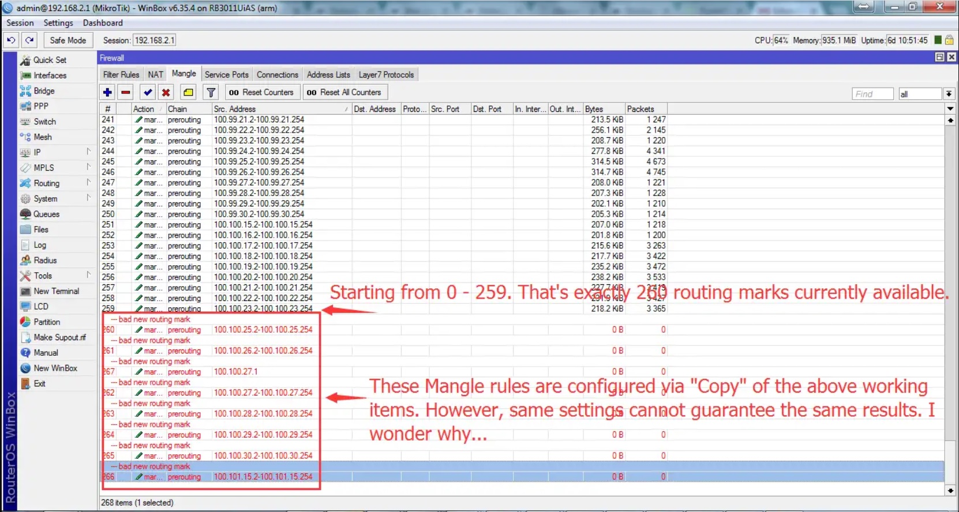Click the Reset Counters button
959x512 pixels.
[261, 92]
